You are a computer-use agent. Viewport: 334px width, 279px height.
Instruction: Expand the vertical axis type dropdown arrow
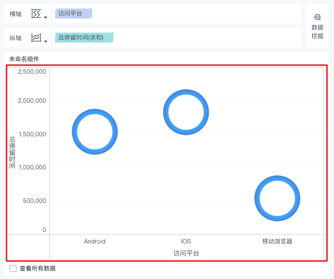tap(46, 42)
